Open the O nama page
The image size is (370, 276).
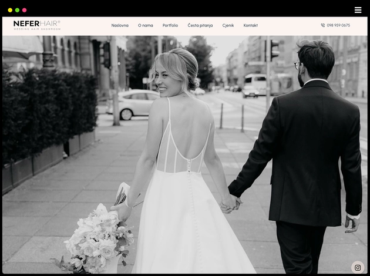pos(146,26)
